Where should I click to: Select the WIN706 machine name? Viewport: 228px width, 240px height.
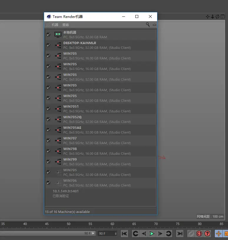[x=70, y=181]
